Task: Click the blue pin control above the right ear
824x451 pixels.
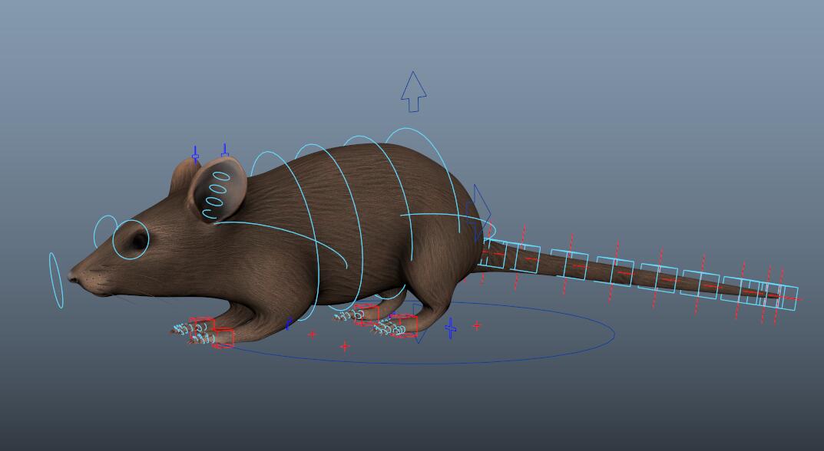Action: tap(225, 151)
